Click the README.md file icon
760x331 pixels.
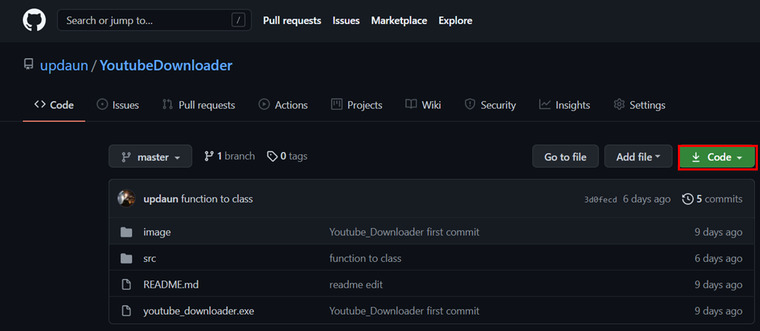point(126,285)
